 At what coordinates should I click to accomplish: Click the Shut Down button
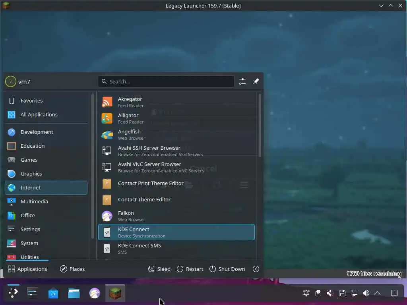[227, 269]
